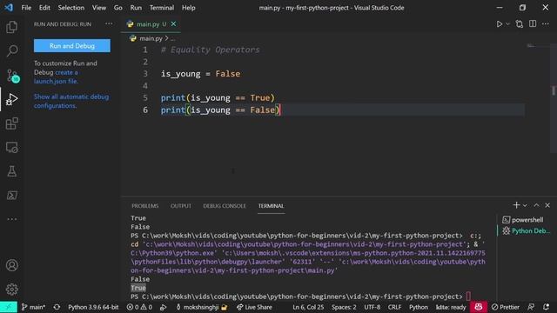Open the Selection menu

pyautogui.click(x=71, y=8)
